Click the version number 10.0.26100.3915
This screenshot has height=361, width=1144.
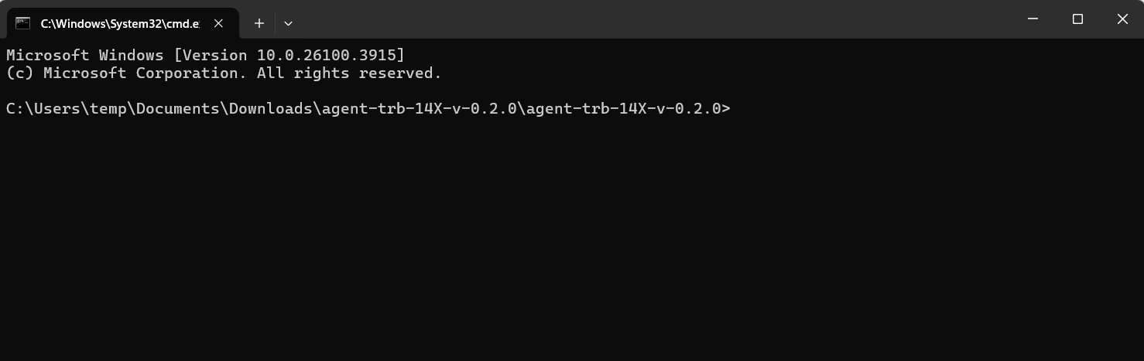[x=327, y=56]
